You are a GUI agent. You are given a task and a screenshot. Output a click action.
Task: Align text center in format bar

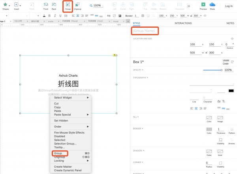pos(78,15)
